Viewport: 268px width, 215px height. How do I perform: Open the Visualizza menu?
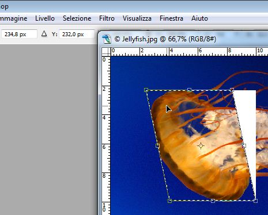(x=137, y=18)
